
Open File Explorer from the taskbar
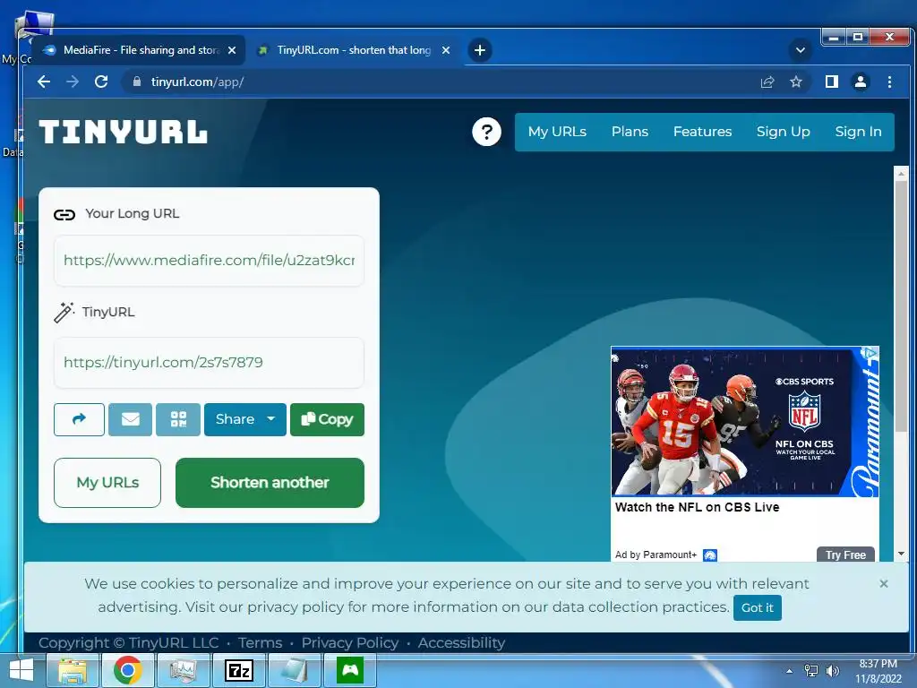[73, 670]
